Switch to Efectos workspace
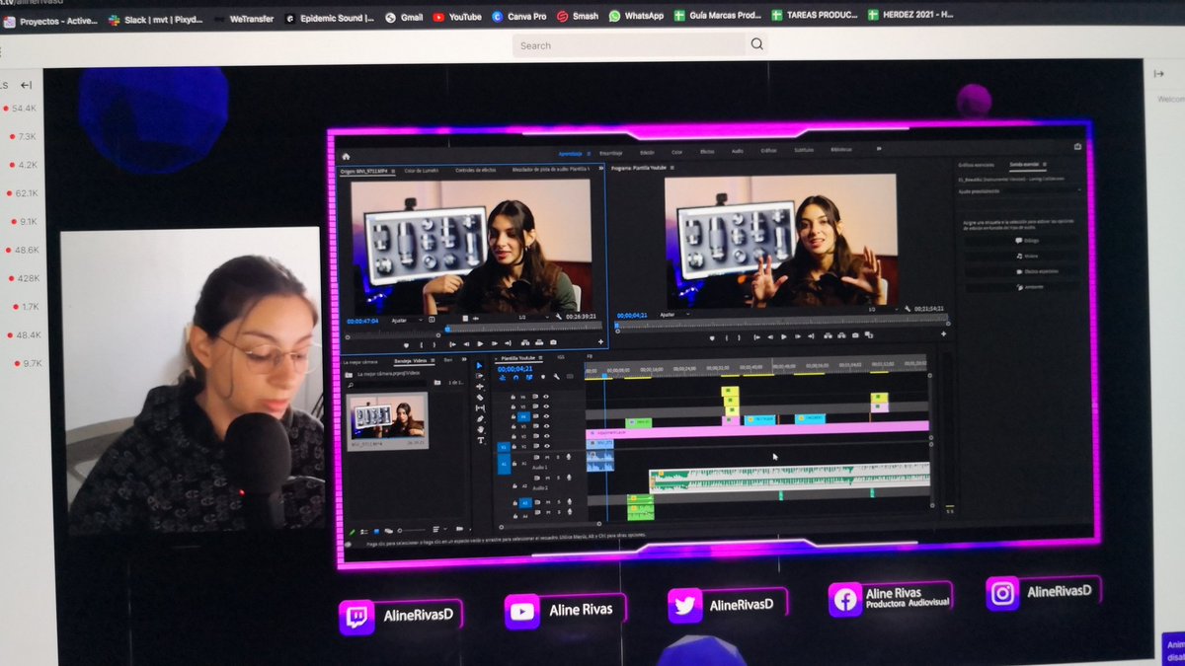The height and width of the screenshot is (666, 1185). 707,153
